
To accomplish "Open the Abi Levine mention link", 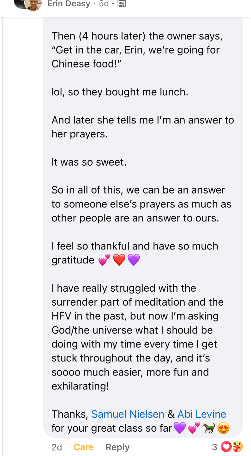I will point(202,414).
